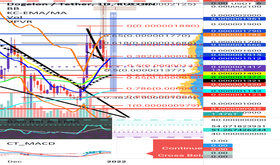Click the CT_MACD pane label
The image size is (280, 165).
[x=31, y=144]
